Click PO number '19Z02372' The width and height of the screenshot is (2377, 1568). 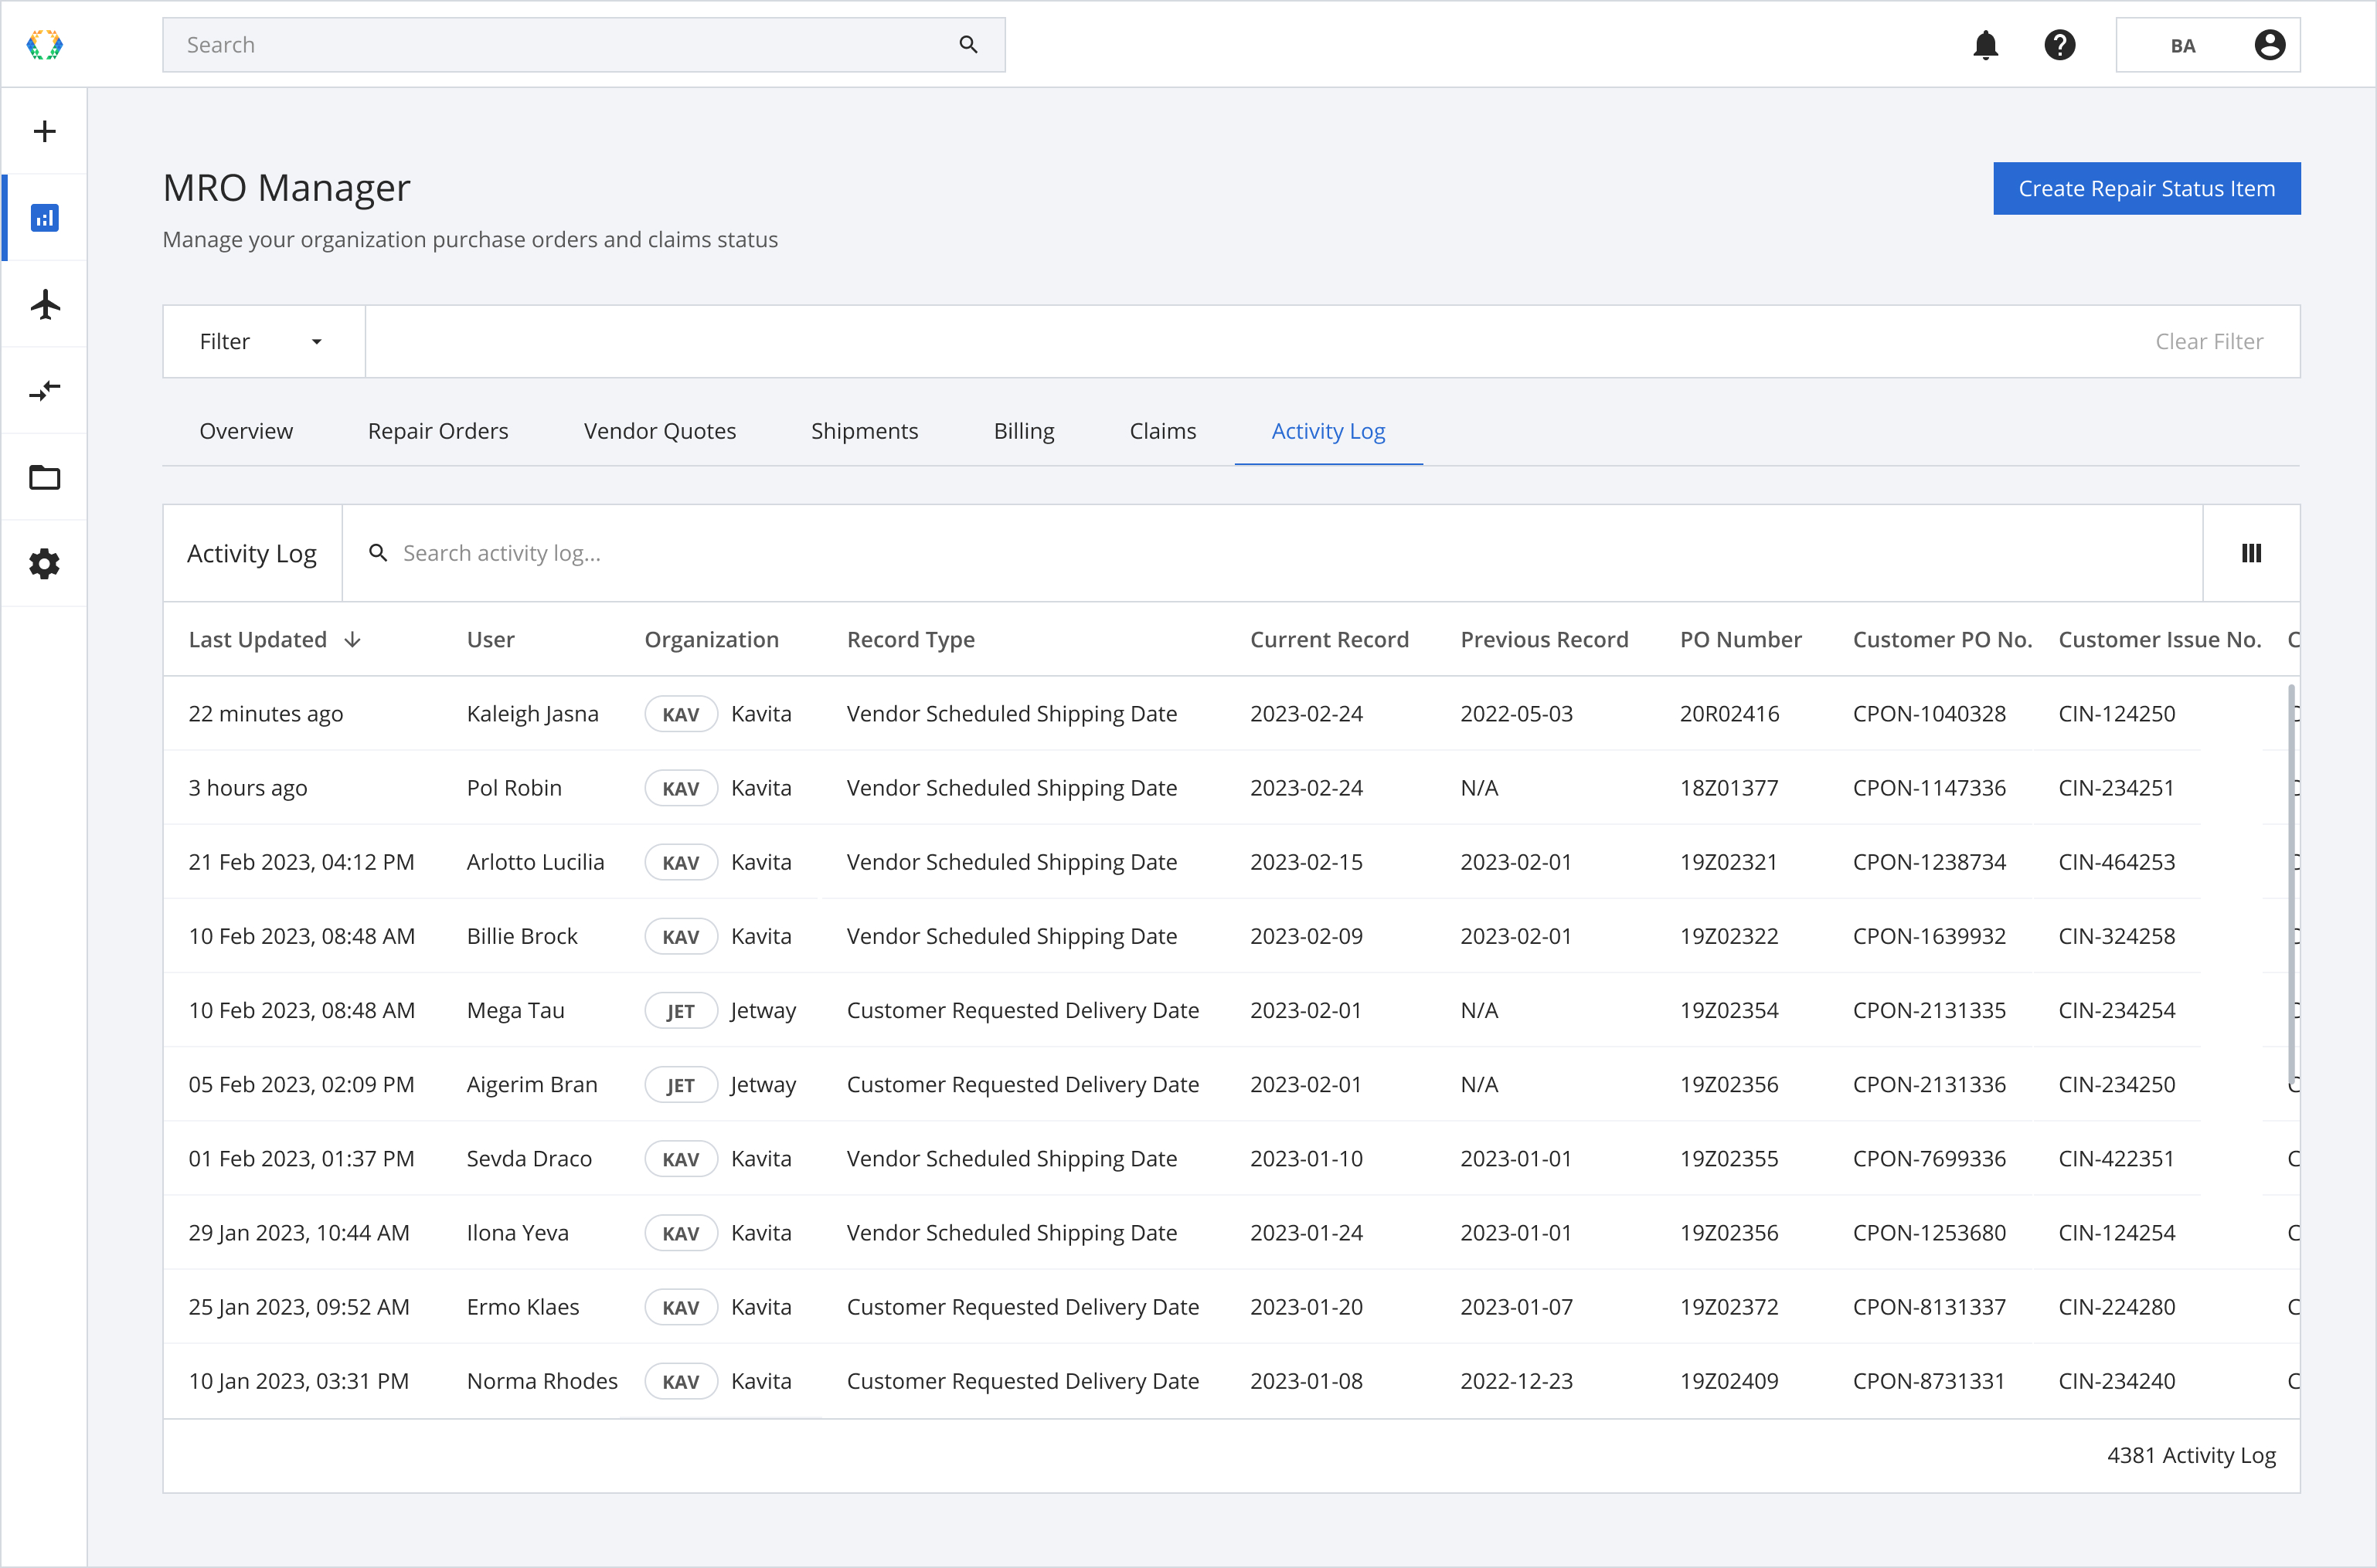1729,1307
